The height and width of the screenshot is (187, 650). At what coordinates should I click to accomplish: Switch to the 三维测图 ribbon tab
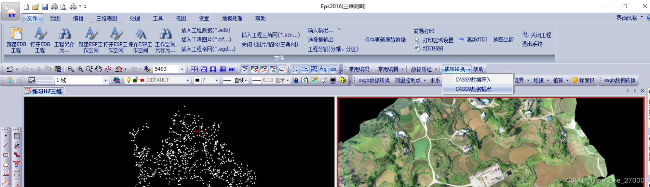(x=107, y=18)
